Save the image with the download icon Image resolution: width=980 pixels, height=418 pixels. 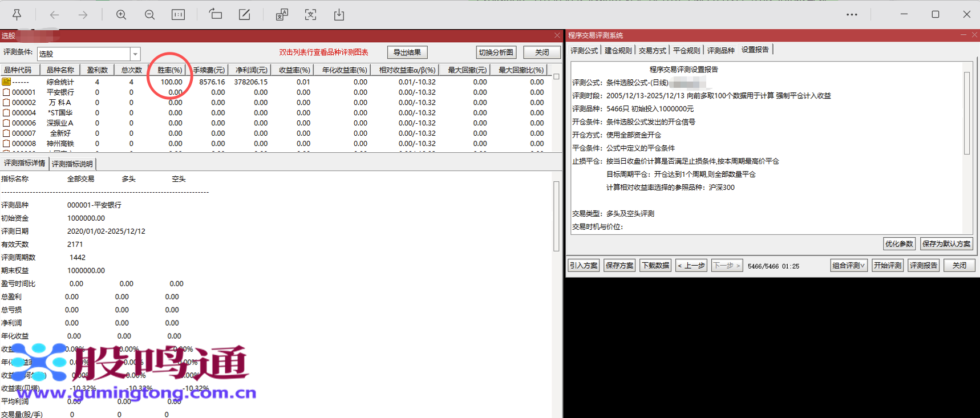click(339, 15)
